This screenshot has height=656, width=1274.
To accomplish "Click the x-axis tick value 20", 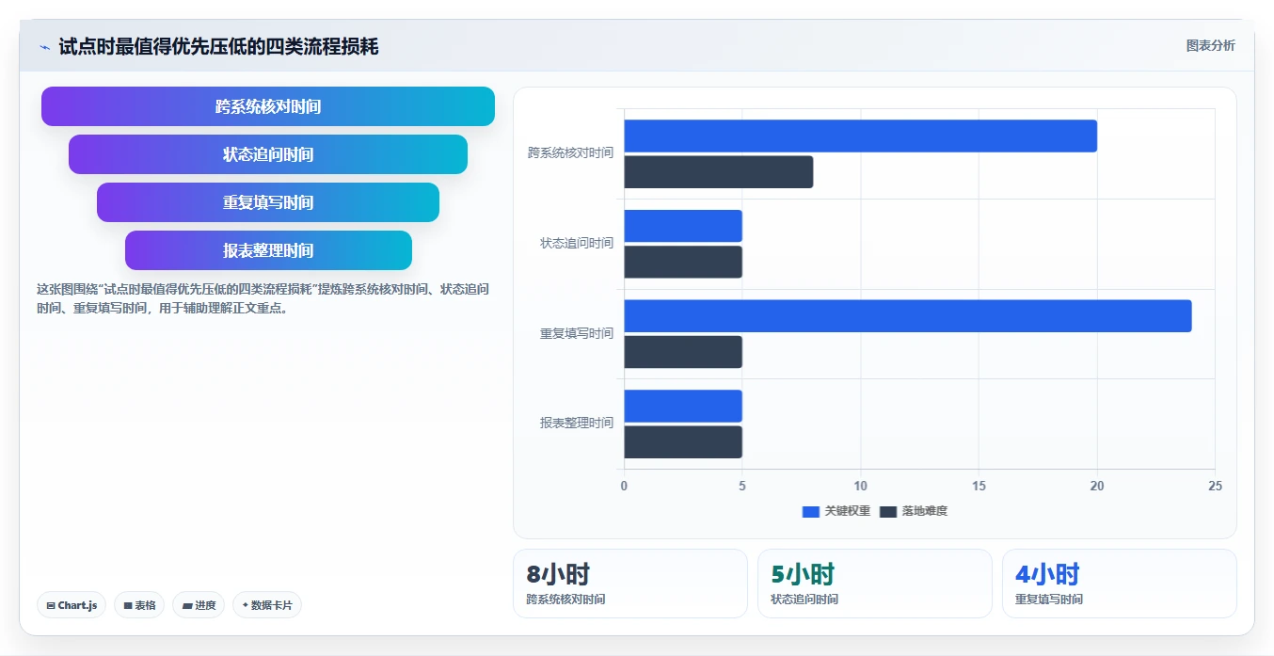I will 1097,486.
